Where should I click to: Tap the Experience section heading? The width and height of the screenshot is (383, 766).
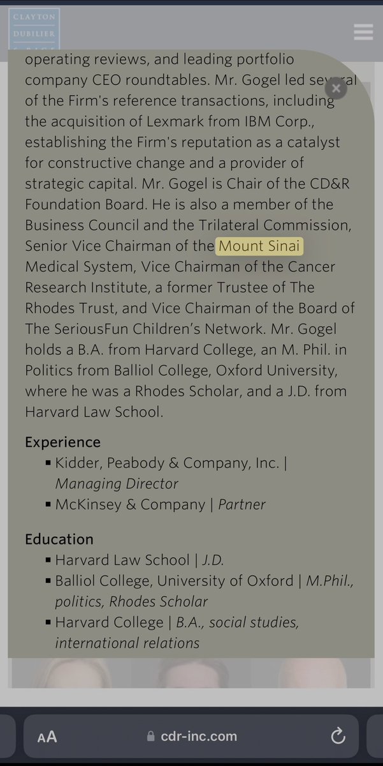[62, 442]
